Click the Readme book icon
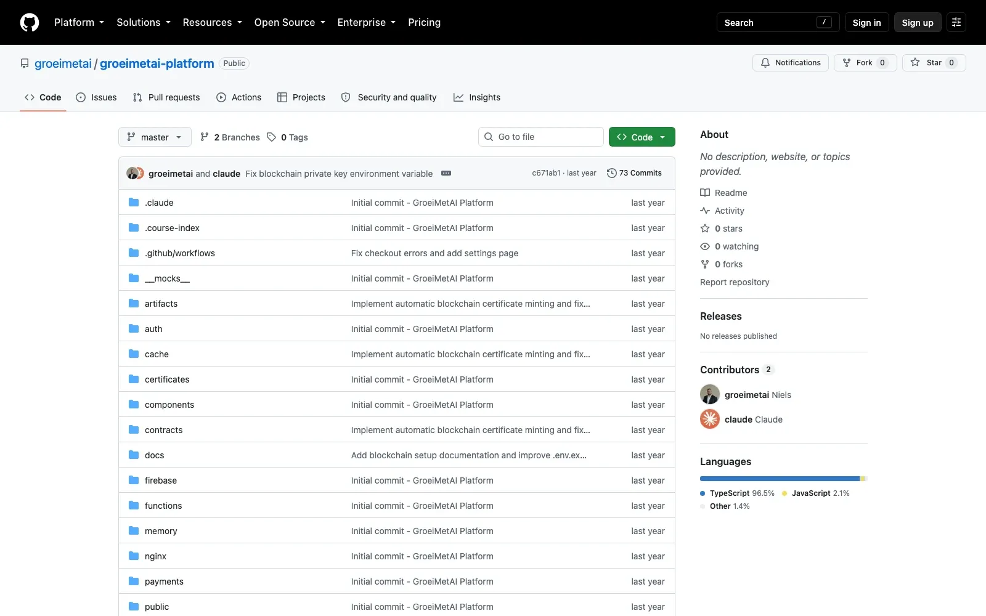986x616 pixels. [705, 193]
